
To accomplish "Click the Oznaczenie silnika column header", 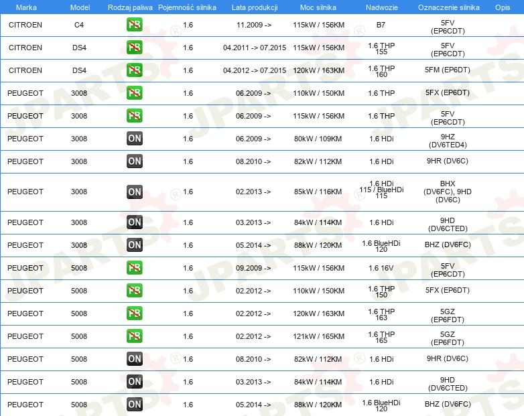I will point(448,7).
